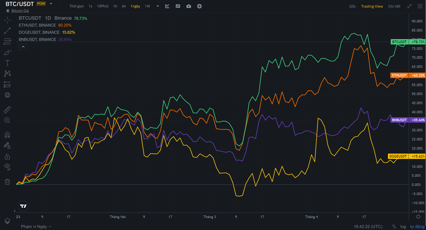Image resolution: width=426 pixels, height=230 pixels.
Task: Toggle log scale at bottom right
Action: (402, 226)
